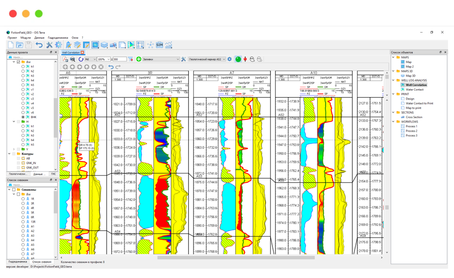The image size is (454, 278).
Task: Open the 'Модули' menu
Action: [25, 38]
